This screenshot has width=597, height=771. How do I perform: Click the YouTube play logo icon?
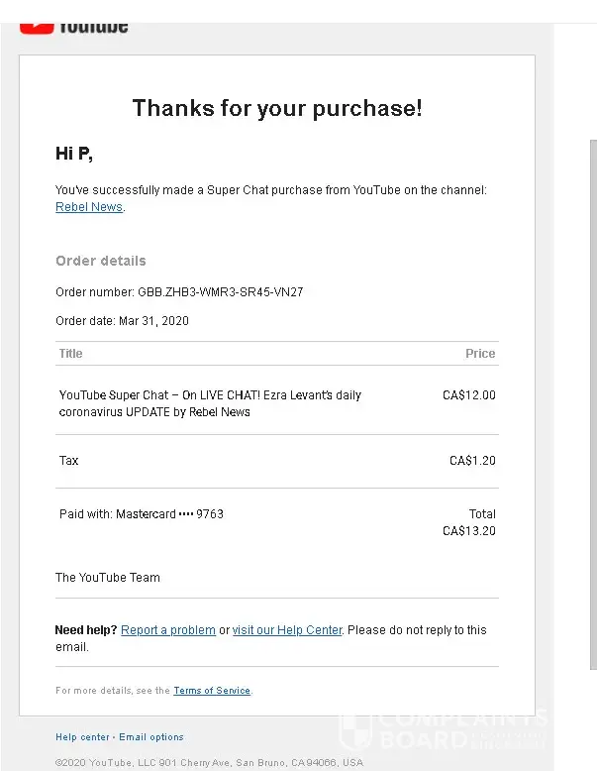click(37, 25)
